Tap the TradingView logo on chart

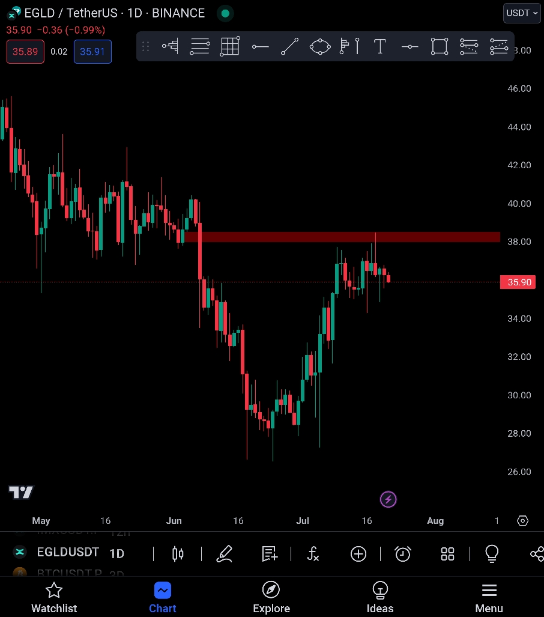pos(21,492)
